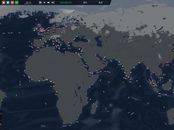Select the anchor 2 marker off Vietnam

[159, 78]
